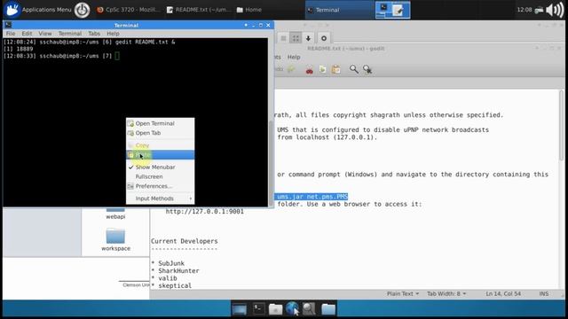Viewport: 568px width, 319px height.
Task: Click the Terminal window menu icon in titlebar
Action: pos(8,25)
